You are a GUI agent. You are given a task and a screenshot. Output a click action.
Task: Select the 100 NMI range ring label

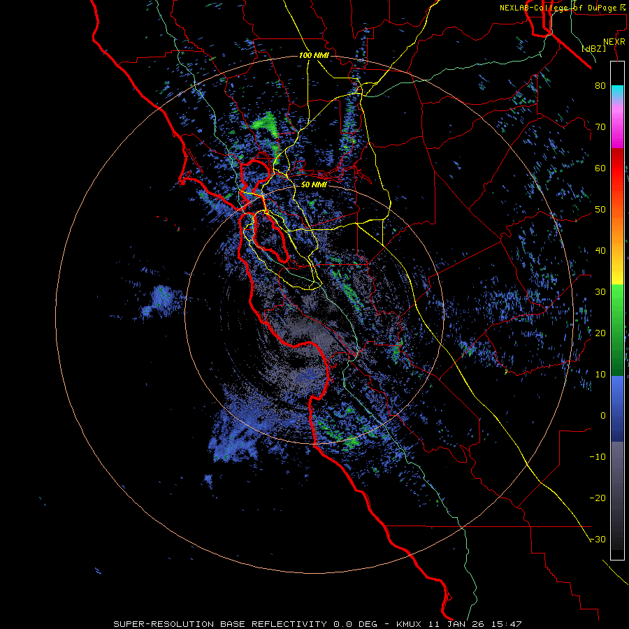point(314,55)
